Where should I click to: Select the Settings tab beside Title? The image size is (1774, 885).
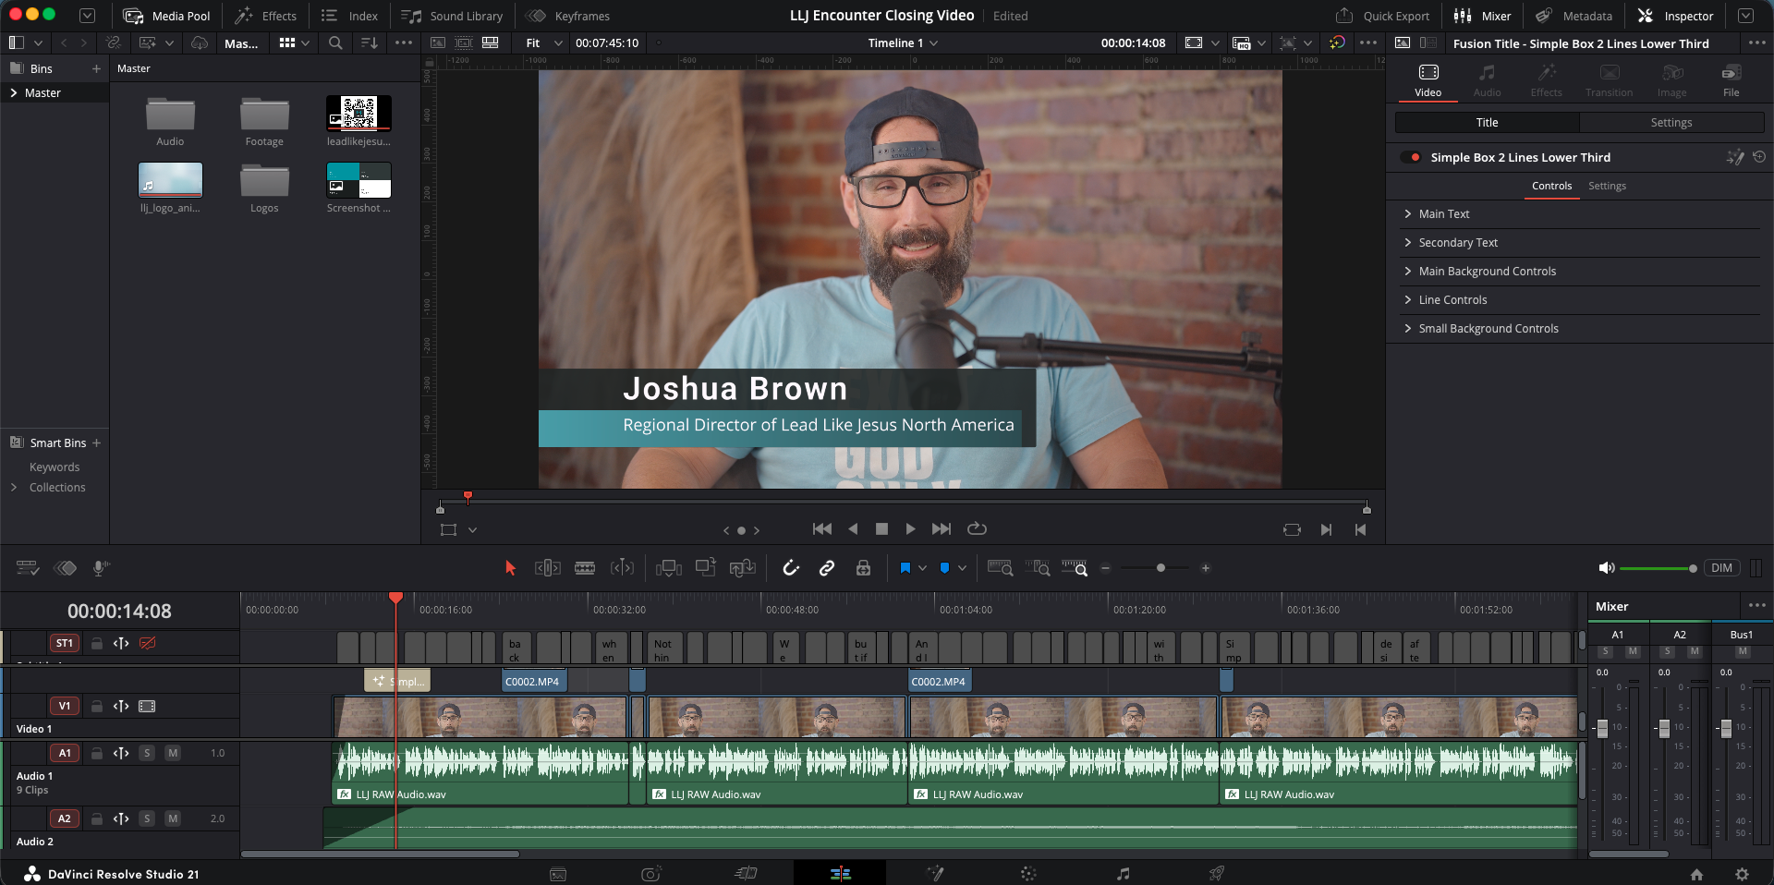(1671, 123)
